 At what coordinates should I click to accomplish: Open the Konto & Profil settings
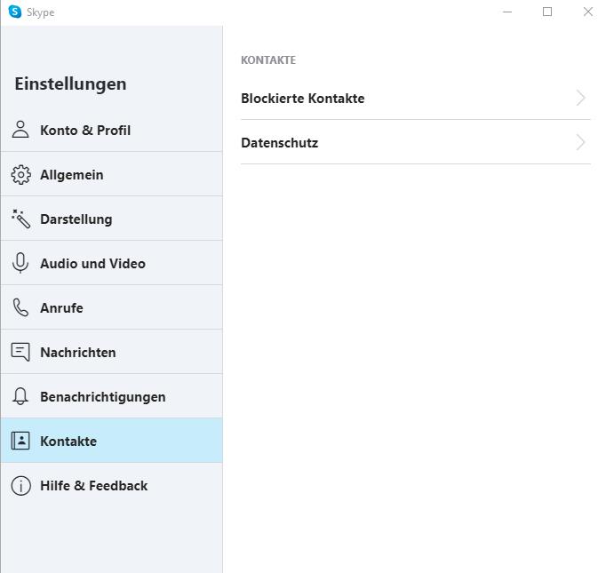click(112, 130)
